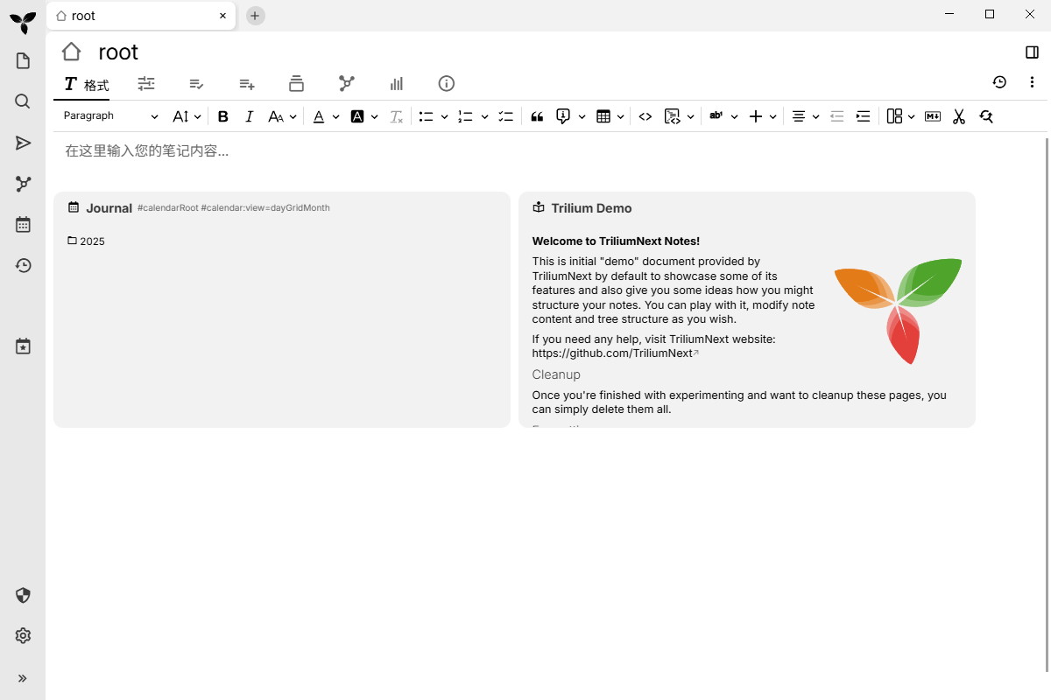Screen dimensions: 1051x700
Task: Open font color dropdown arrow
Action: click(336, 116)
